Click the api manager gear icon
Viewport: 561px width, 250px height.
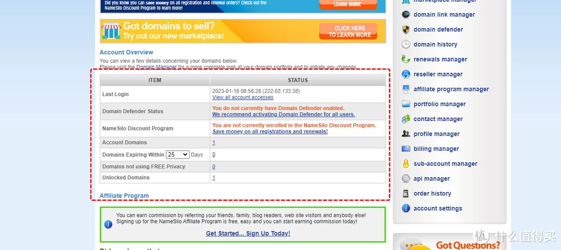tap(406, 179)
